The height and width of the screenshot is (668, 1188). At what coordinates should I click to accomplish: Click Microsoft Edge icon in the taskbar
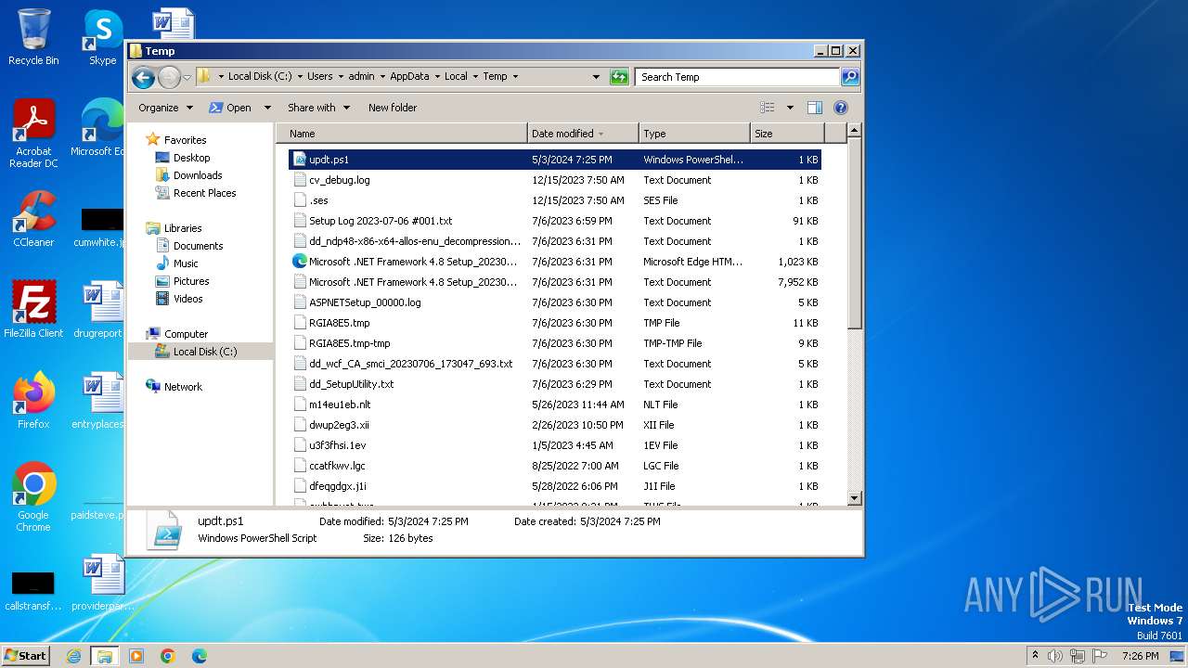200,656
